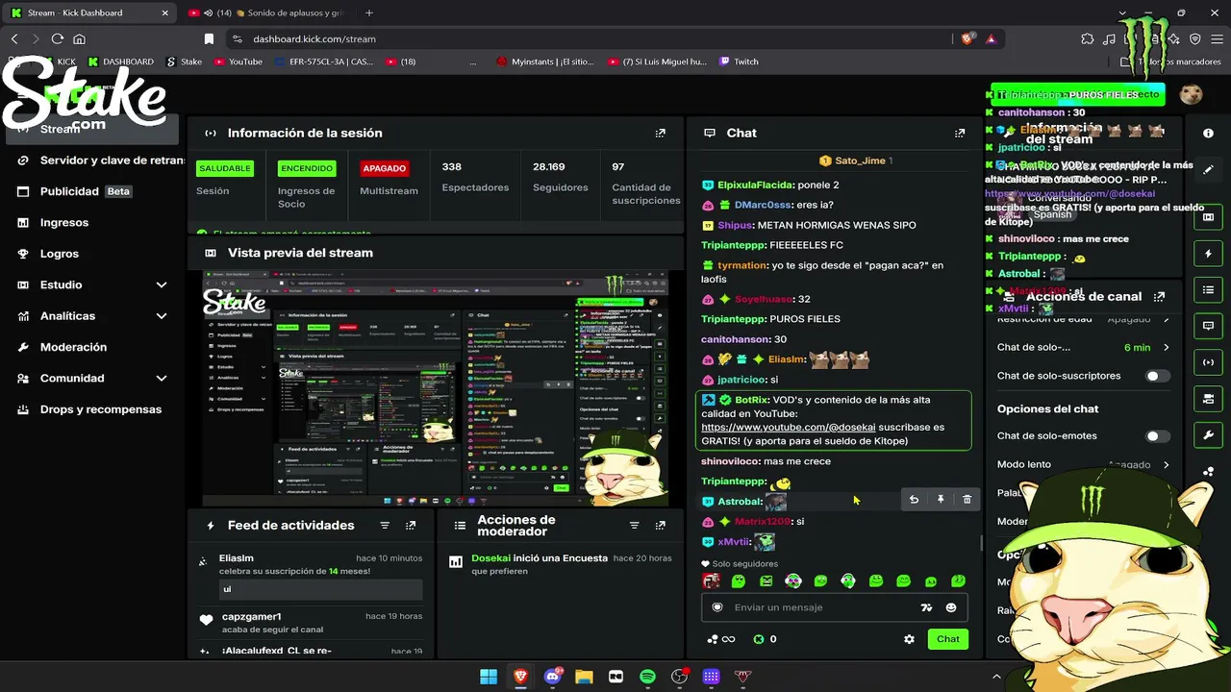Open the browser extensions puzzle icon
Viewport: 1231px width, 692px height.
tap(1087, 38)
